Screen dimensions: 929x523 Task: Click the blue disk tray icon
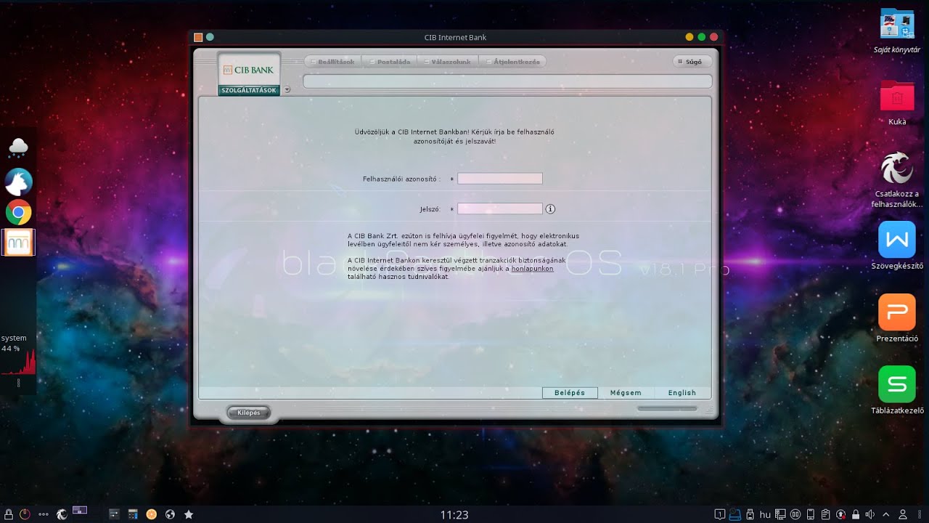(x=734, y=514)
